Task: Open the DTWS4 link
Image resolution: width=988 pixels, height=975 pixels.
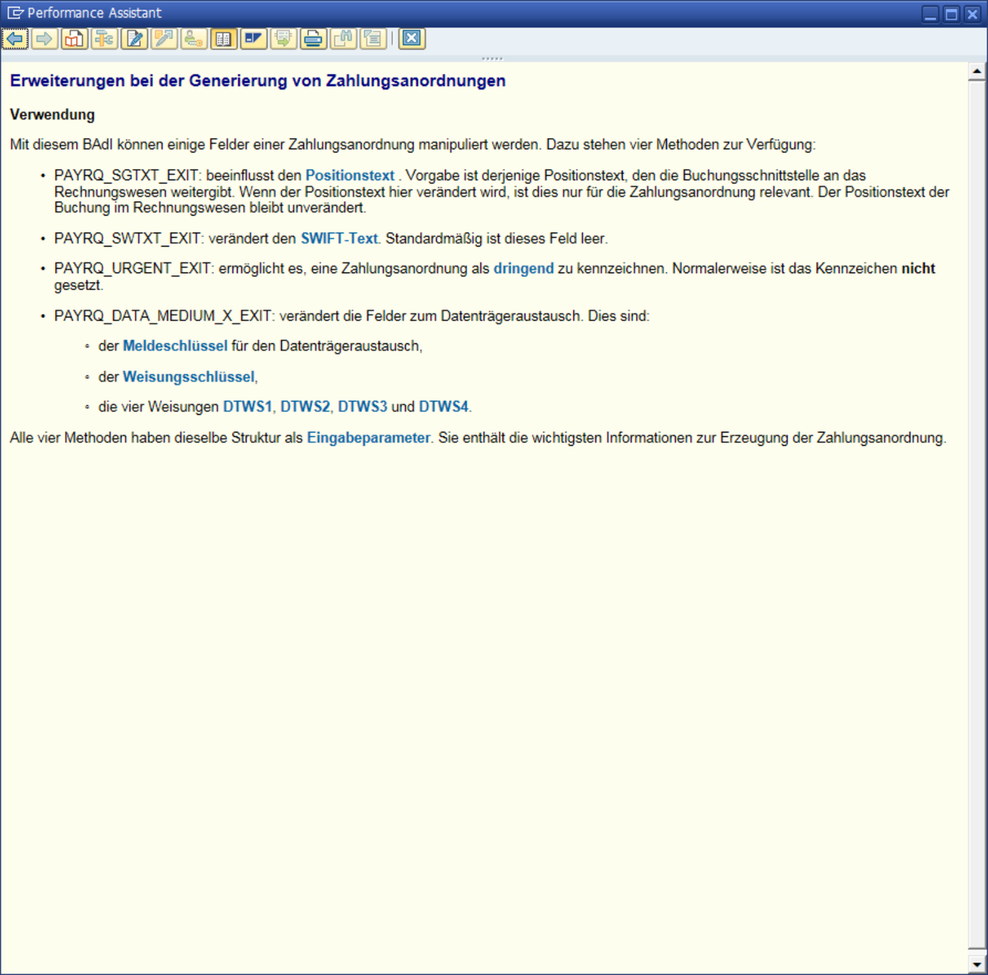Action: point(443,407)
